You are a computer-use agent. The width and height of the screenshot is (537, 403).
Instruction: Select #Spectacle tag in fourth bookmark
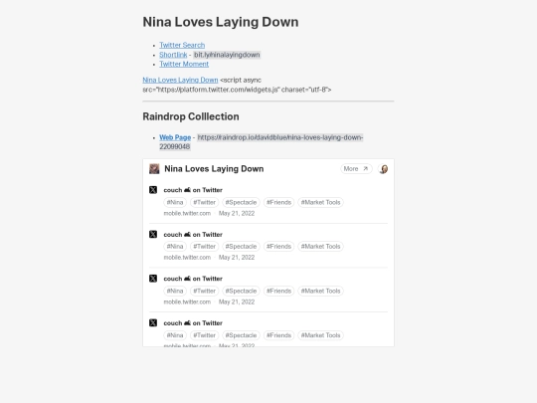(x=241, y=335)
